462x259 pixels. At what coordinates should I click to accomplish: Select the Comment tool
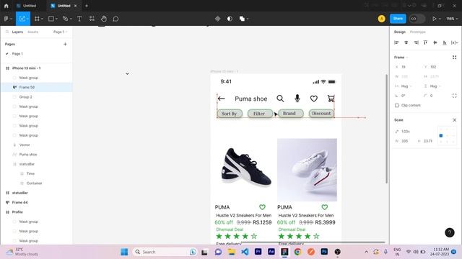115,19
